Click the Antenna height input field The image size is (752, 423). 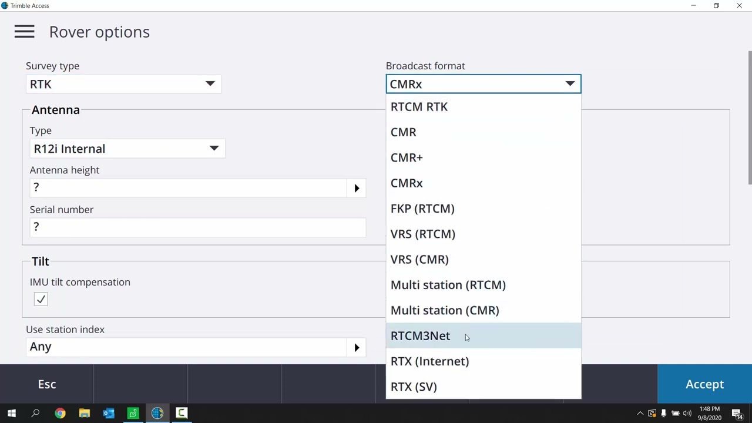[188, 188]
